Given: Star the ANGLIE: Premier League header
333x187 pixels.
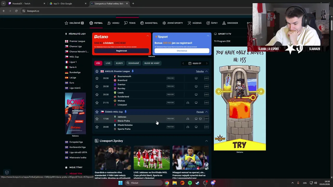Looking at the screenshot, I should click(x=97, y=71).
